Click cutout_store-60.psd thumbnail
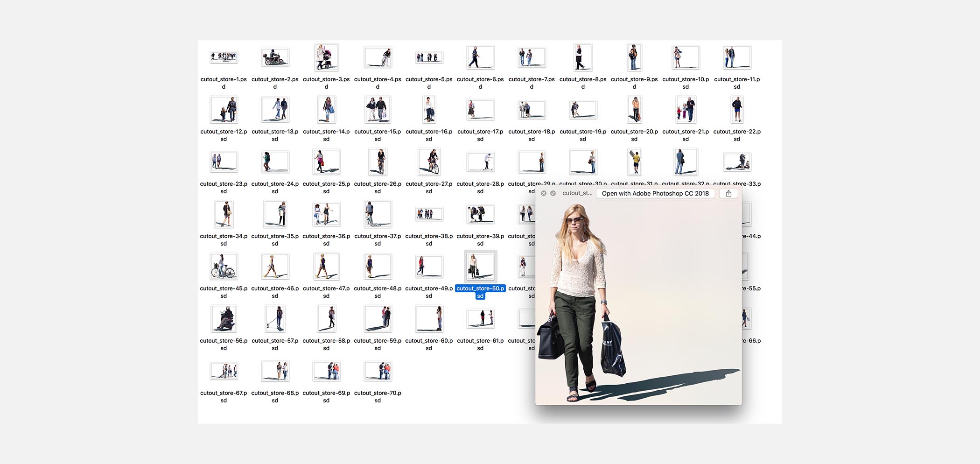This screenshot has width=980, height=464. 429,319
